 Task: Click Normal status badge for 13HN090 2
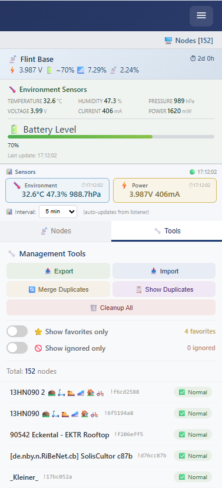pos(193,393)
